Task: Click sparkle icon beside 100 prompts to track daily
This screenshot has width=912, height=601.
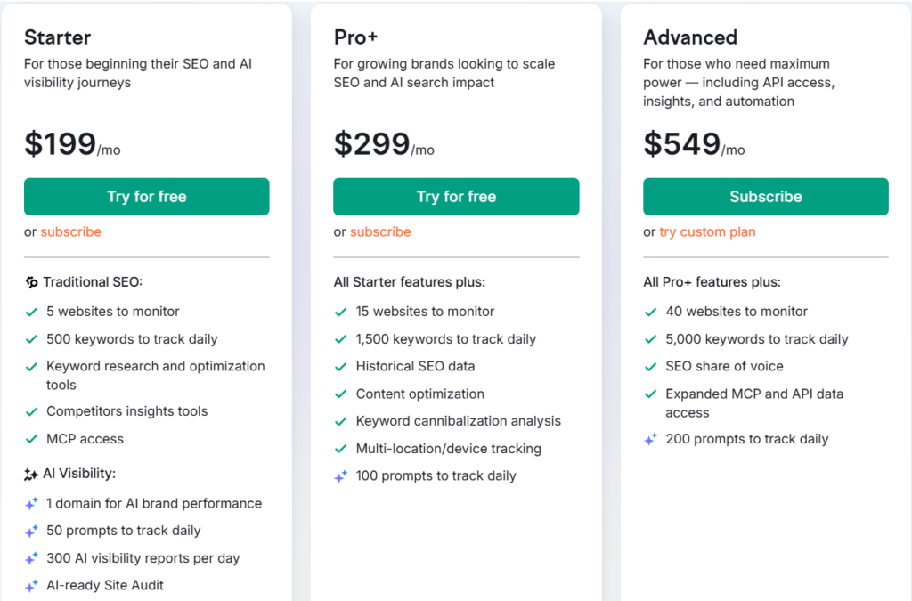Action: click(x=341, y=476)
